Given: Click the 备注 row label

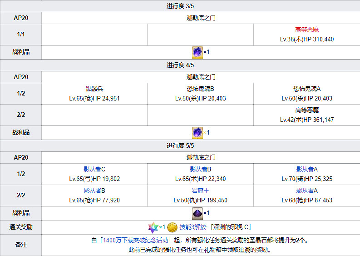Looking at the screenshot, I should 21,245.
